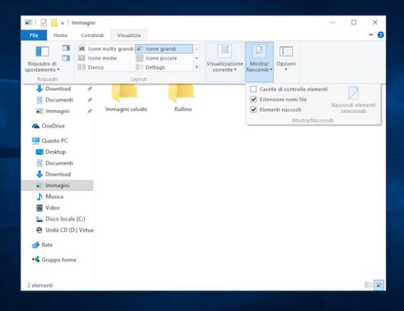Viewport: 404px width, 311px height.
Task: Open OneDrive in the navigation pane
Action: pos(53,126)
